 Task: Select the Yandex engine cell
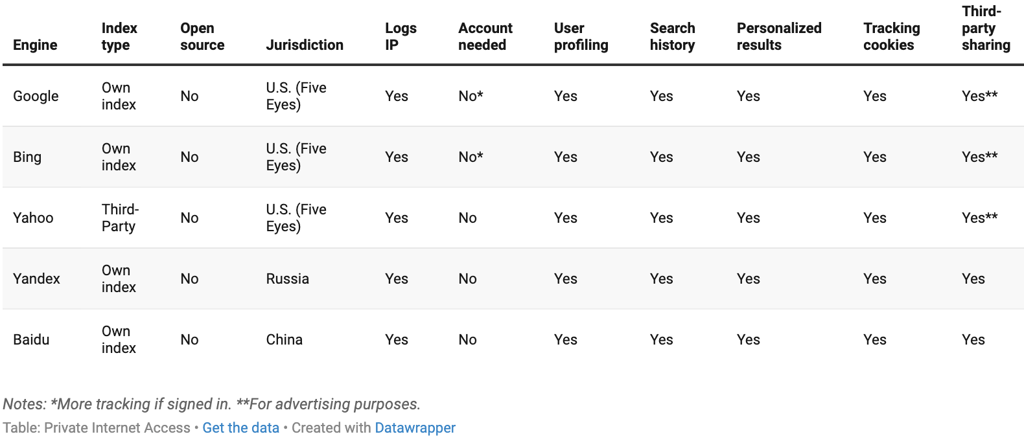36,278
